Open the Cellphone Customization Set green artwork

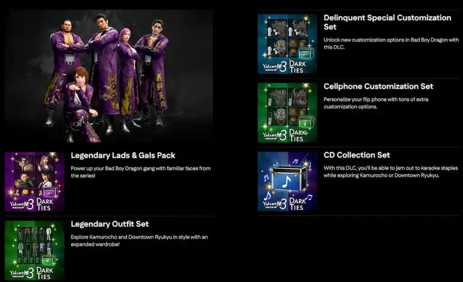pos(287,112)
